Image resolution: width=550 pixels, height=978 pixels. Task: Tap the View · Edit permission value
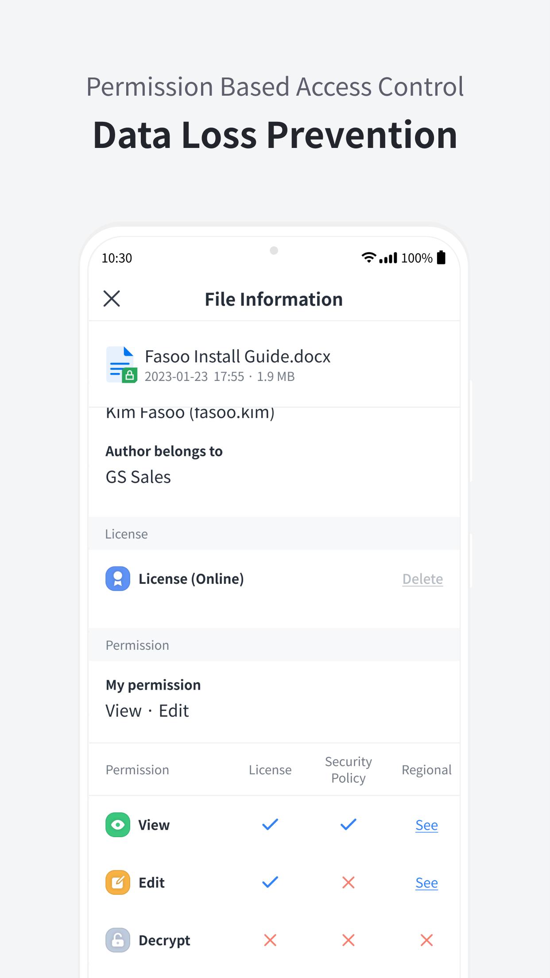pos(147,711)
